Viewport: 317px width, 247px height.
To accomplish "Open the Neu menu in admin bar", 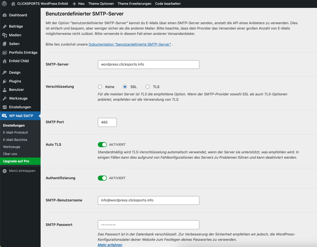I will pyautogui.click(x=81, y=4).
